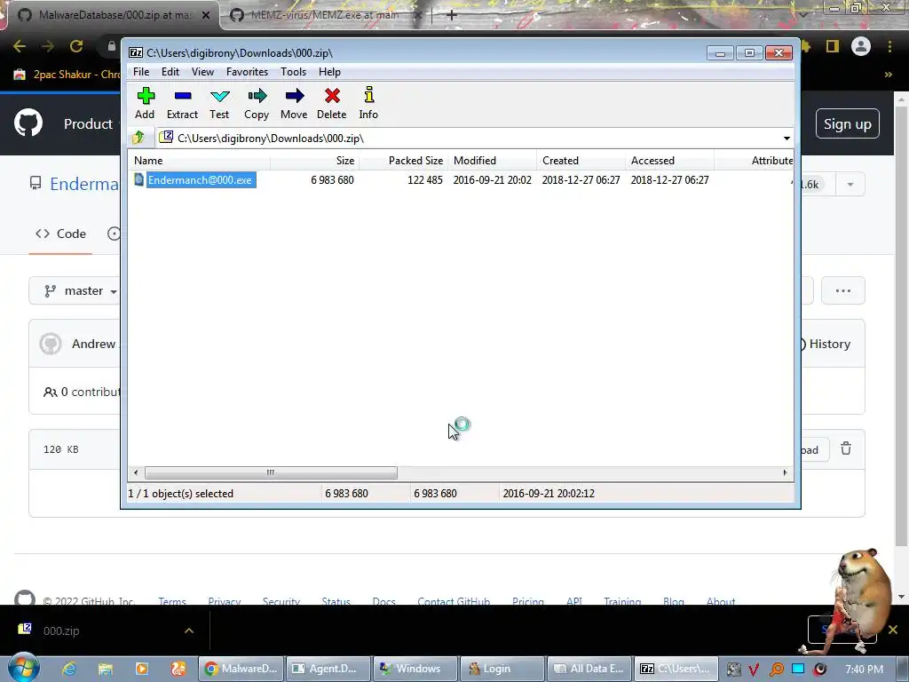Viewport: 909px width, 682px height.
Task: Open the Edit menu
Action: coord(170,72)
